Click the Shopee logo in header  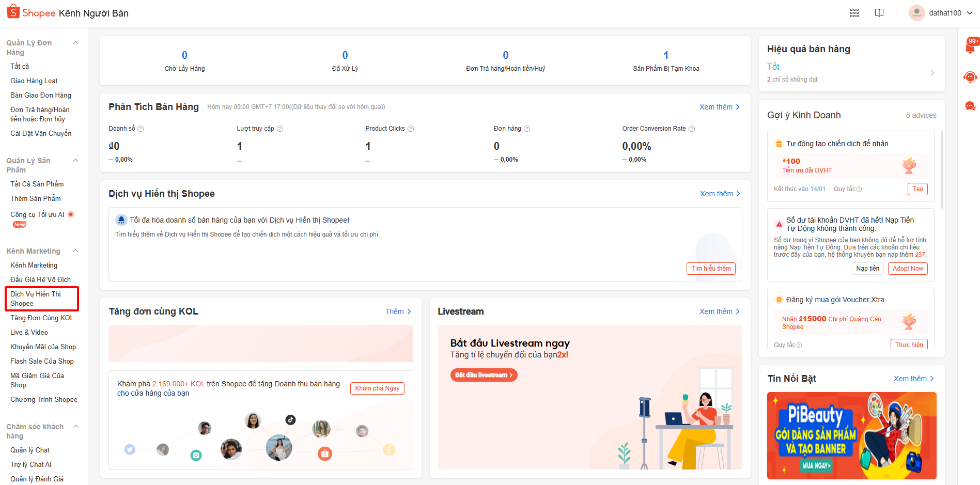coord(31,12)
